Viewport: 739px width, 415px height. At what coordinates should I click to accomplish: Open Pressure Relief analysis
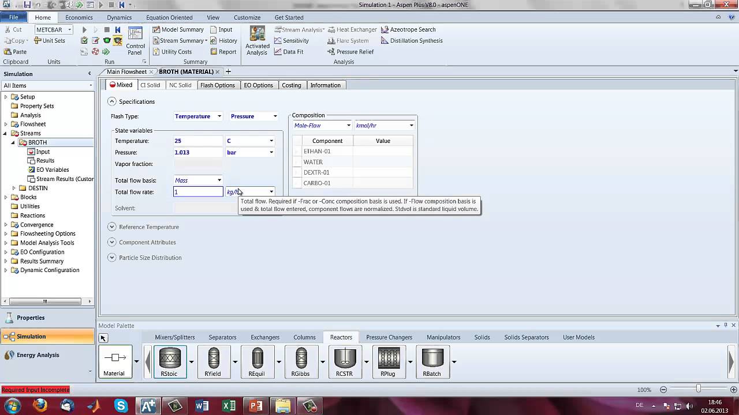(x=350, y=51)
